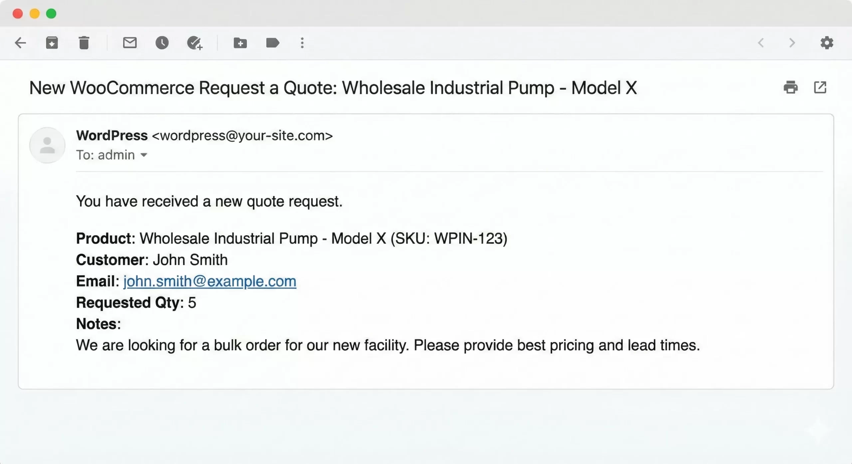
Task: Delete the email with trash icon
Action: [x=84, y=43]
